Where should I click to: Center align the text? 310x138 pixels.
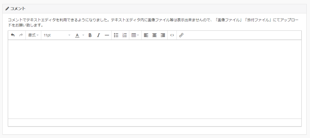154,35
